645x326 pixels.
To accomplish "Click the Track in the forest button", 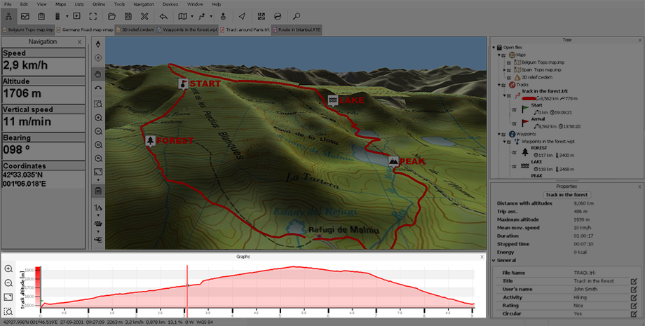I will (x=566, y=194).
